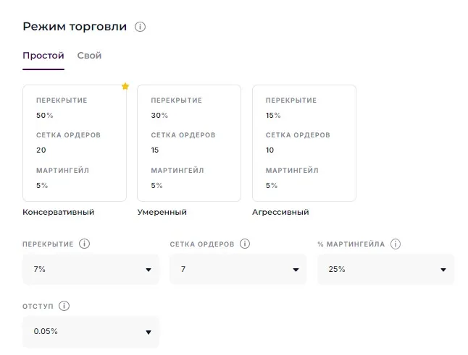Click the 0.05% value in Отступ field
Viewport: 468px width, 355px height.
[46, 332]
